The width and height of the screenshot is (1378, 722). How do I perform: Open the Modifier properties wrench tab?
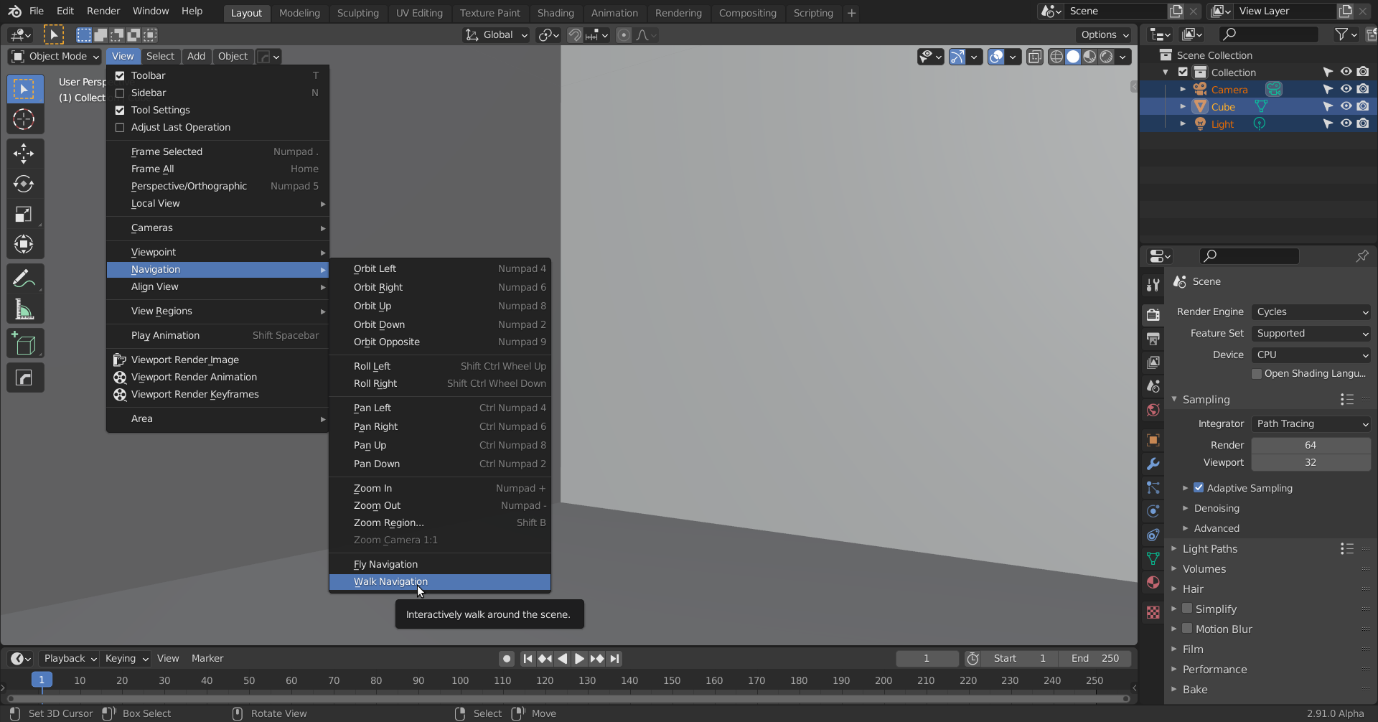click(x=1153, y=464)
